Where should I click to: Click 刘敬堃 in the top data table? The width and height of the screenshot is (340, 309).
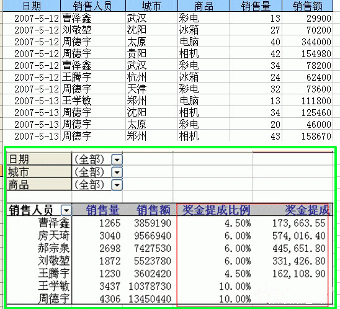click(x=76, y=30)
